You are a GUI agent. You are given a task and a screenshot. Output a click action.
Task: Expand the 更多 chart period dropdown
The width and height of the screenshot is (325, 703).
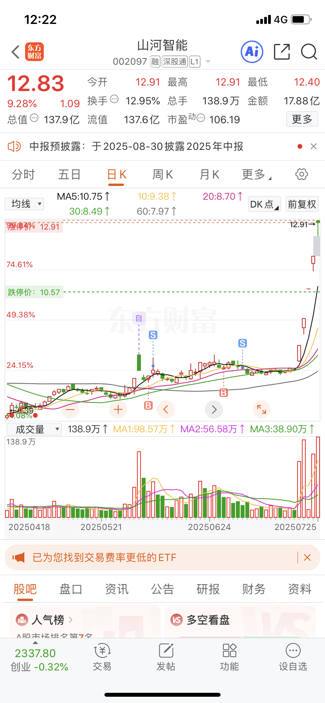(x=257, y=175)
